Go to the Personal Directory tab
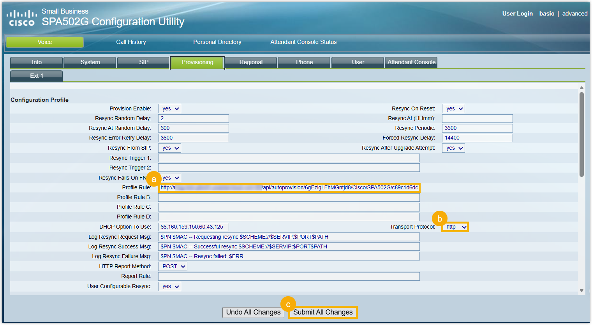This screenshot has height=325, width=592. click(217, 42)
